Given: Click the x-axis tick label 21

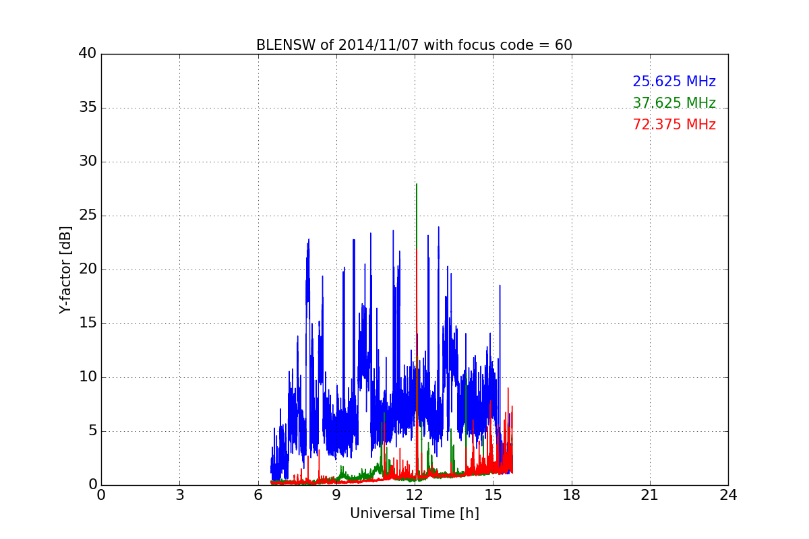Looking at the screenshot, I should (x=650, y=495).
